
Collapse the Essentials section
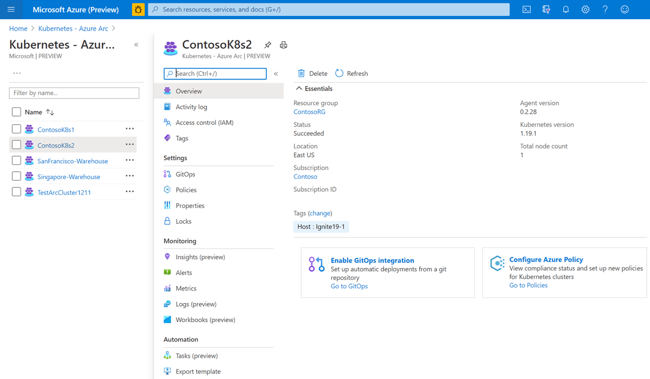pyautogui.click(x=299, y=89)
